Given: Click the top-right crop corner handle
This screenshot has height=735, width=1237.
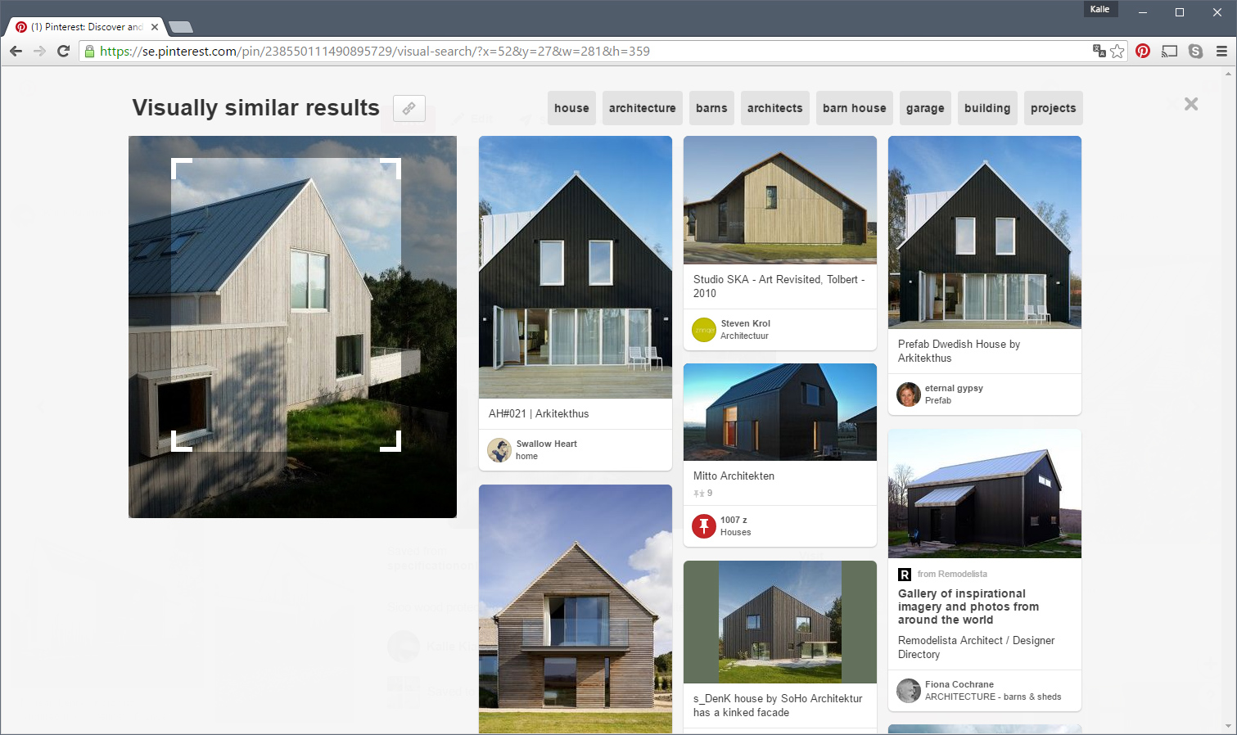Looking at the screenshot, I should tap(391, 169).
